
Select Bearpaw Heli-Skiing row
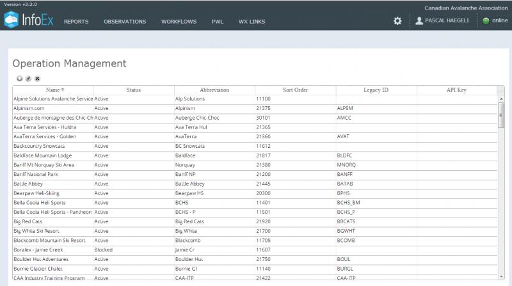pos(255,194)
